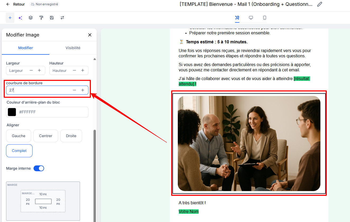Open the black background color swatch

(12, 112)
